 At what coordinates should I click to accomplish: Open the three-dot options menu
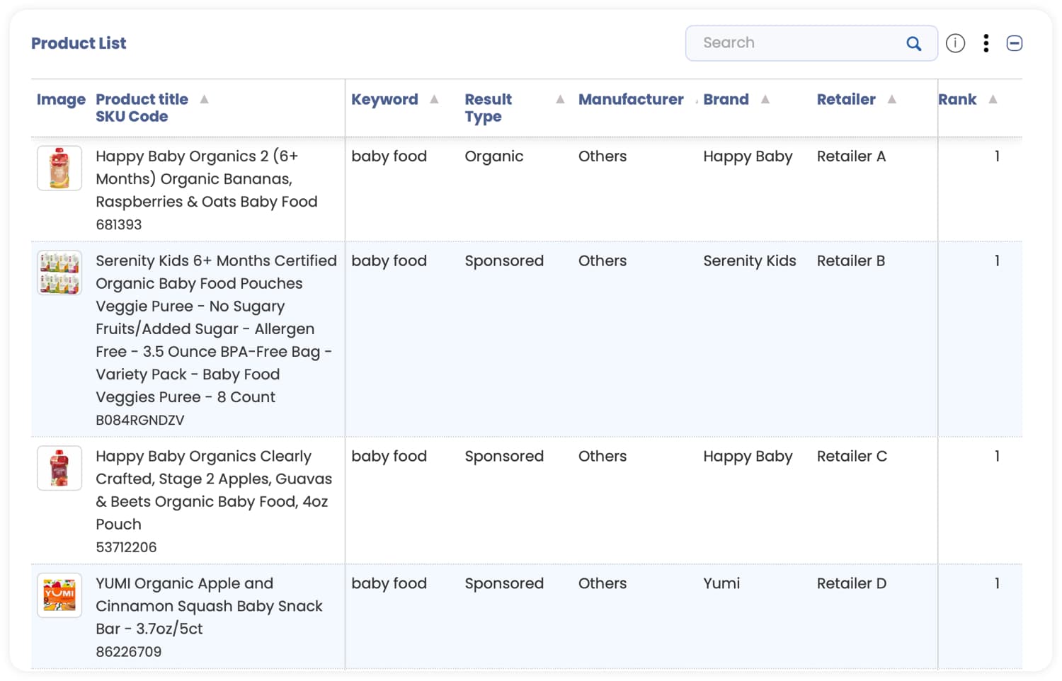pos(986,44)
